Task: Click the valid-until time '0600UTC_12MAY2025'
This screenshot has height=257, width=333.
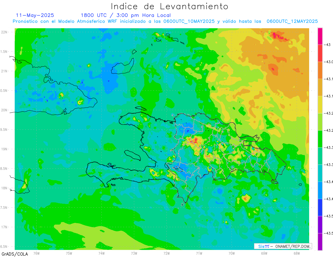Action: [292, 21]
